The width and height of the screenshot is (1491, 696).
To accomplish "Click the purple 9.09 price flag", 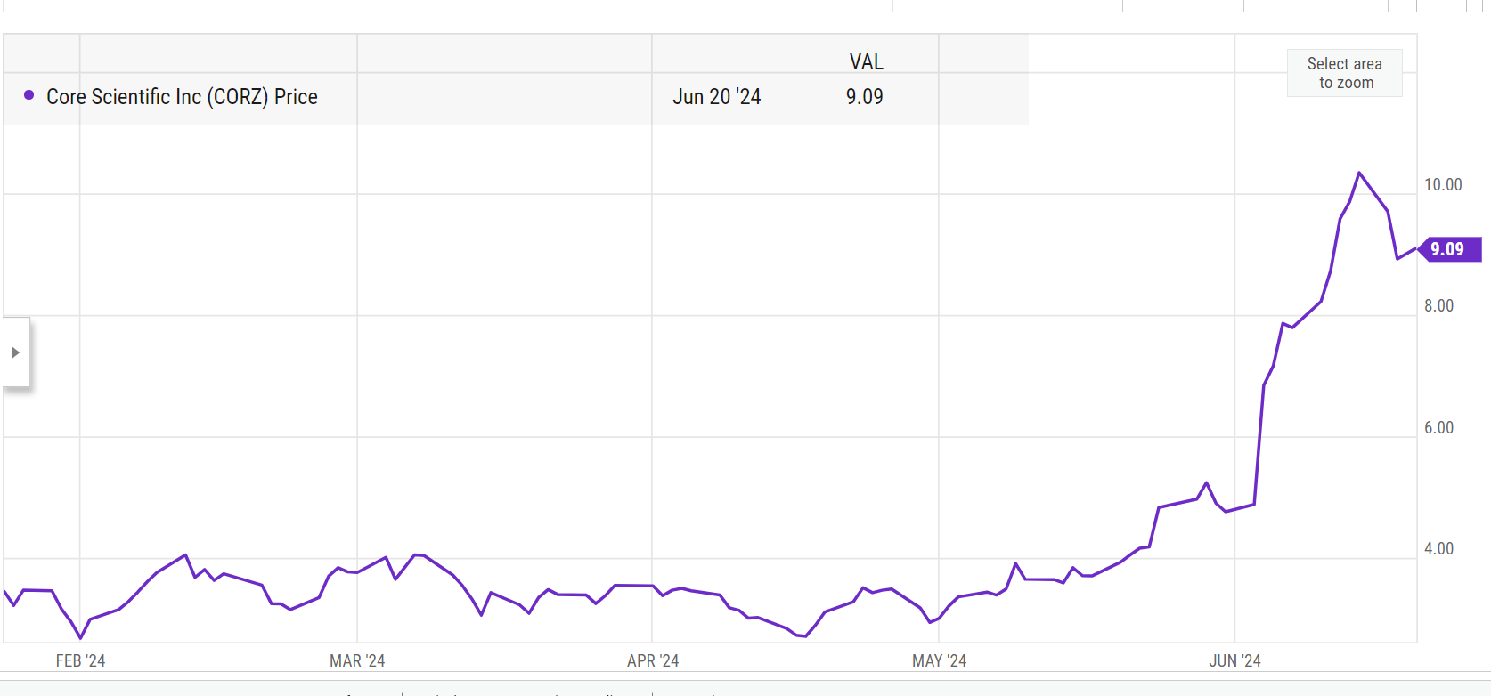I will pos(1449,249).
